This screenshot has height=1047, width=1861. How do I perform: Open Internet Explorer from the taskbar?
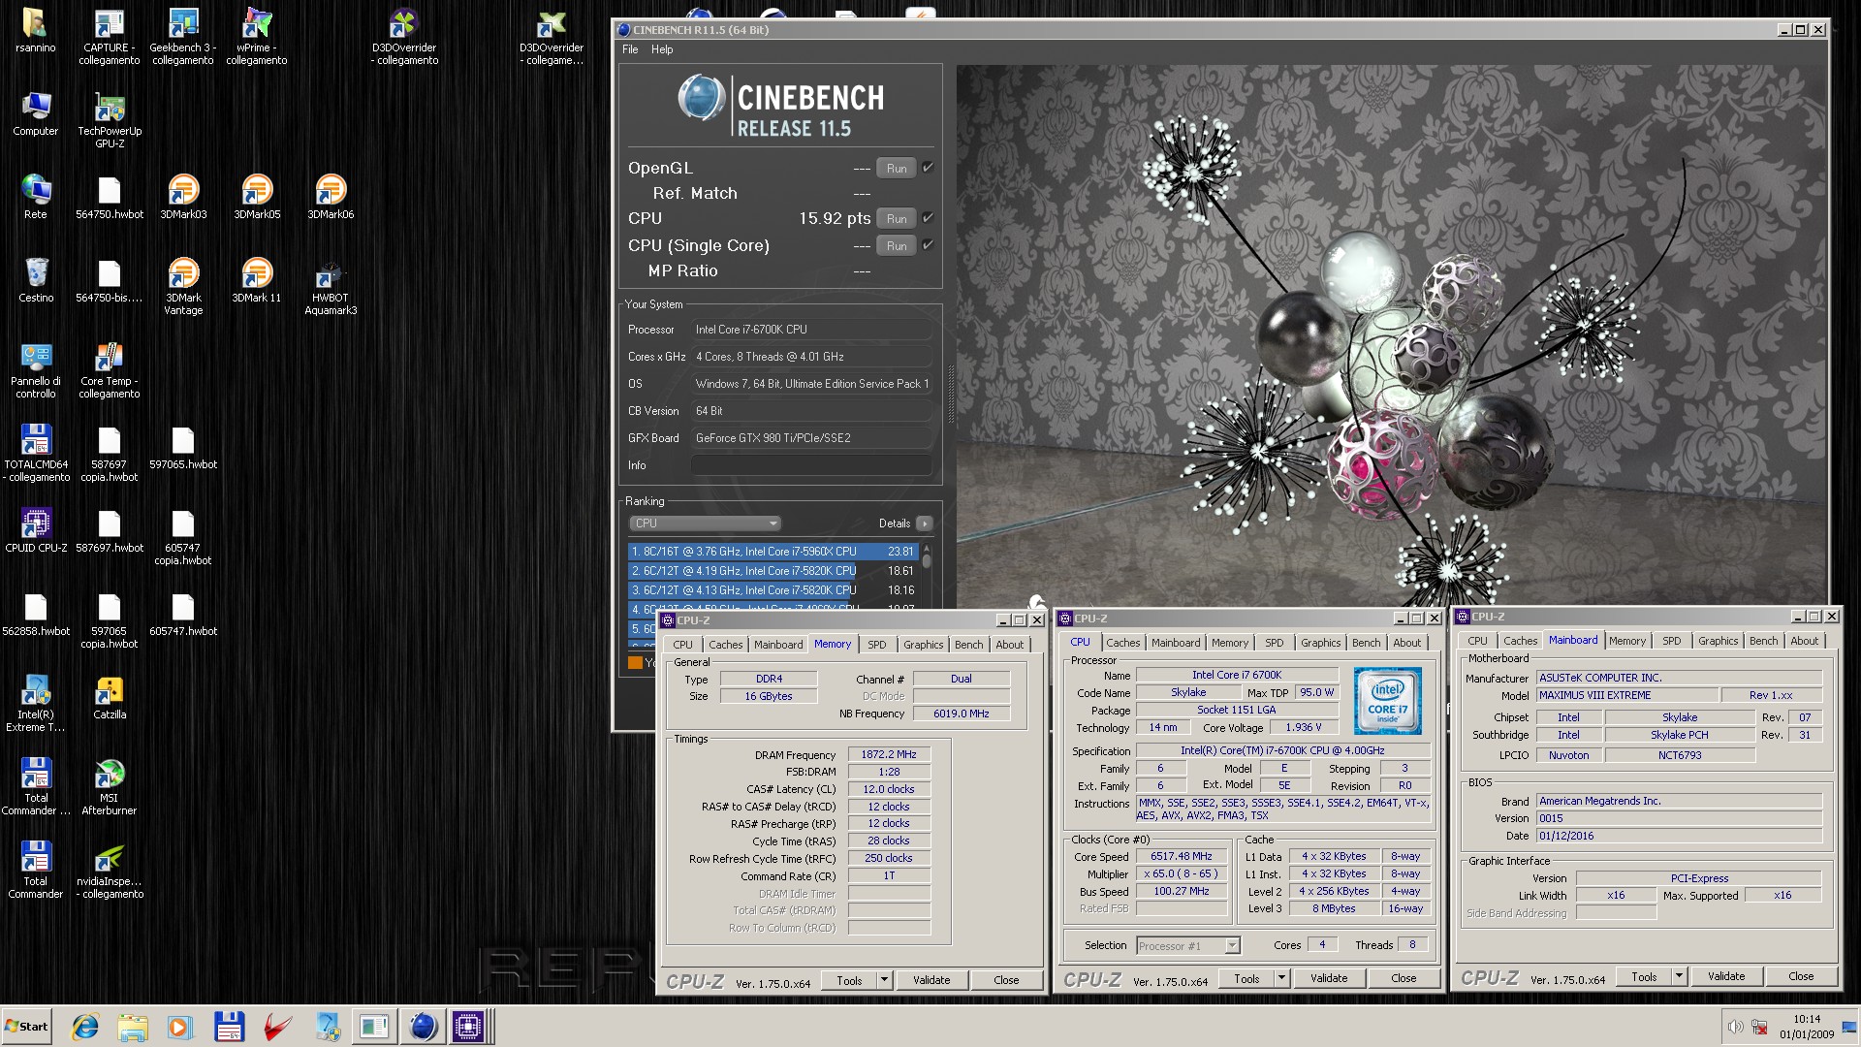pyautogui.click(x=85, y=1027)
